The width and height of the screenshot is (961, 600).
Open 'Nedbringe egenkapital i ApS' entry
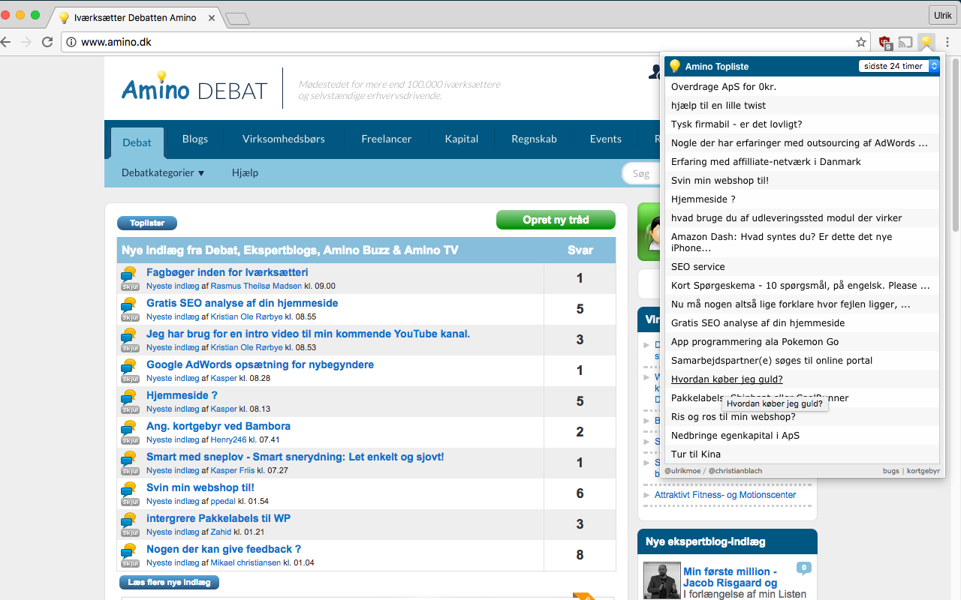click(735, 435)
